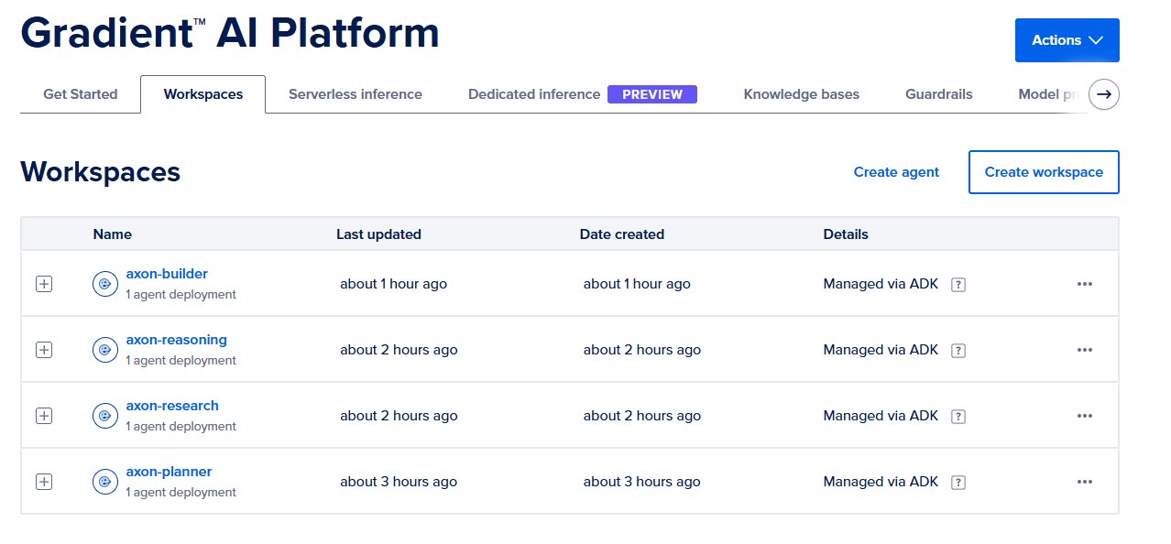The width and height of the screenshot is (1171, 544).
Task: Click 'about 3 hours ago' in Date created column
Action: (642, 482)
